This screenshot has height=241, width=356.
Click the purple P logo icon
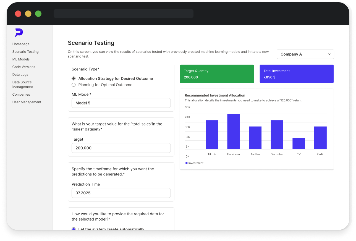point(19,33)
